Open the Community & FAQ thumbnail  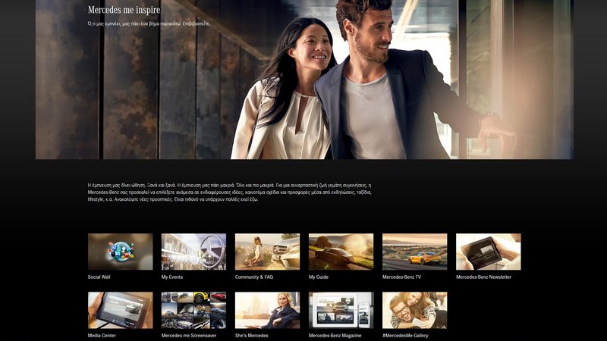coord(267,252)
